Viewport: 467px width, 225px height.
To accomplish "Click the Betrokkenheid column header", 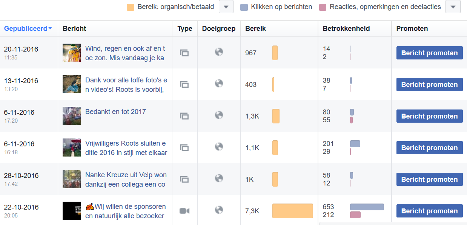I will [346, 29].
